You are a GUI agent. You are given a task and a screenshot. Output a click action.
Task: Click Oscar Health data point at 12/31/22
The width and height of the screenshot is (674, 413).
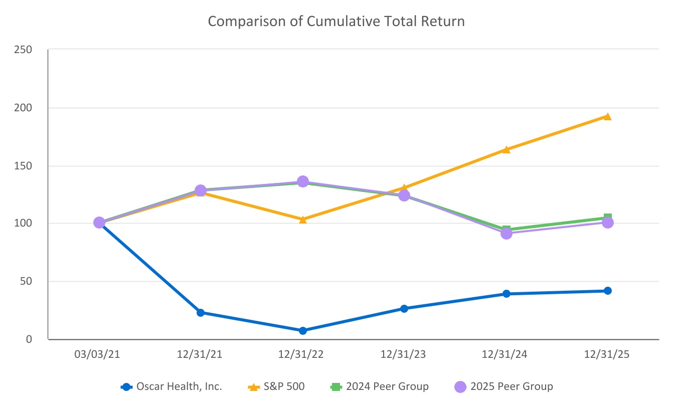[303, 331]
